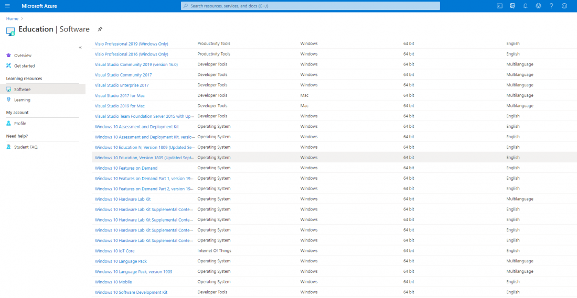Open Visual Studio Community 2017
577x298 pixels.
tap(123, 74)
